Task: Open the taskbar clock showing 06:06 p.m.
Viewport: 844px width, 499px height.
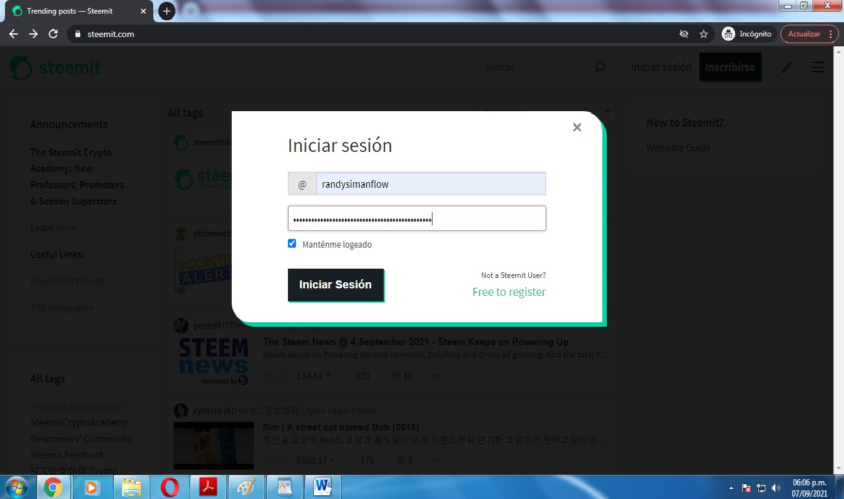Action: [809, 487]
